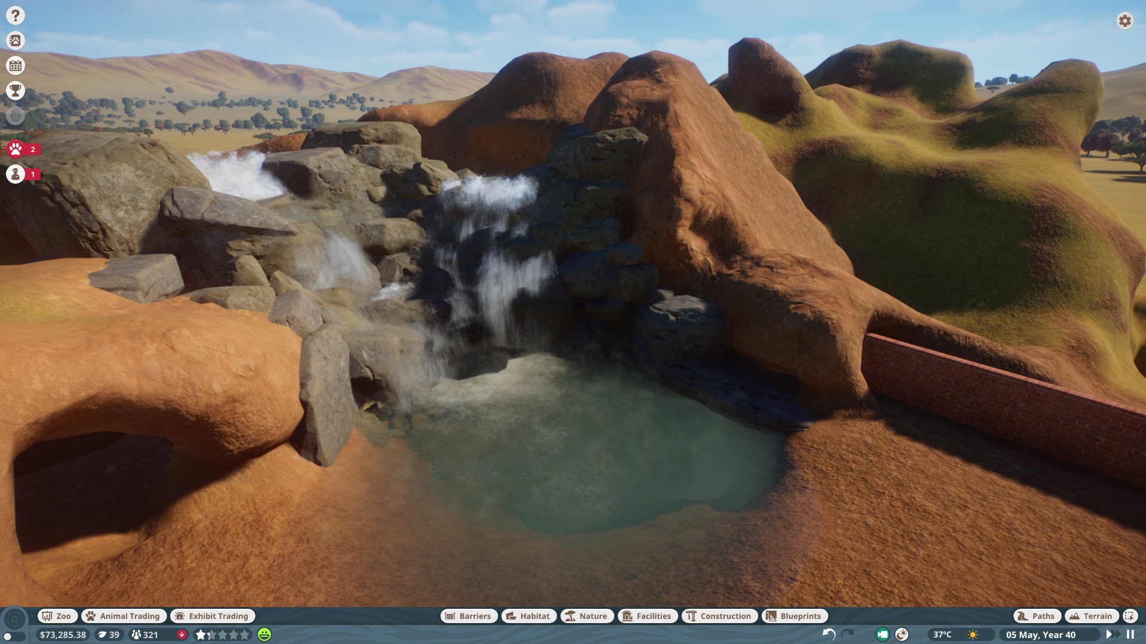This screenshot has height=644, width=1146.
Task: Click the zoo cash balance $73,285.38
Action: [63, 634]
